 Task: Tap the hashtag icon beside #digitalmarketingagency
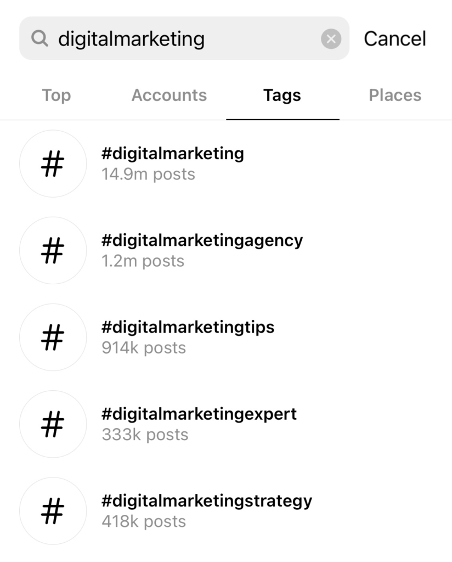pos(53,250)
